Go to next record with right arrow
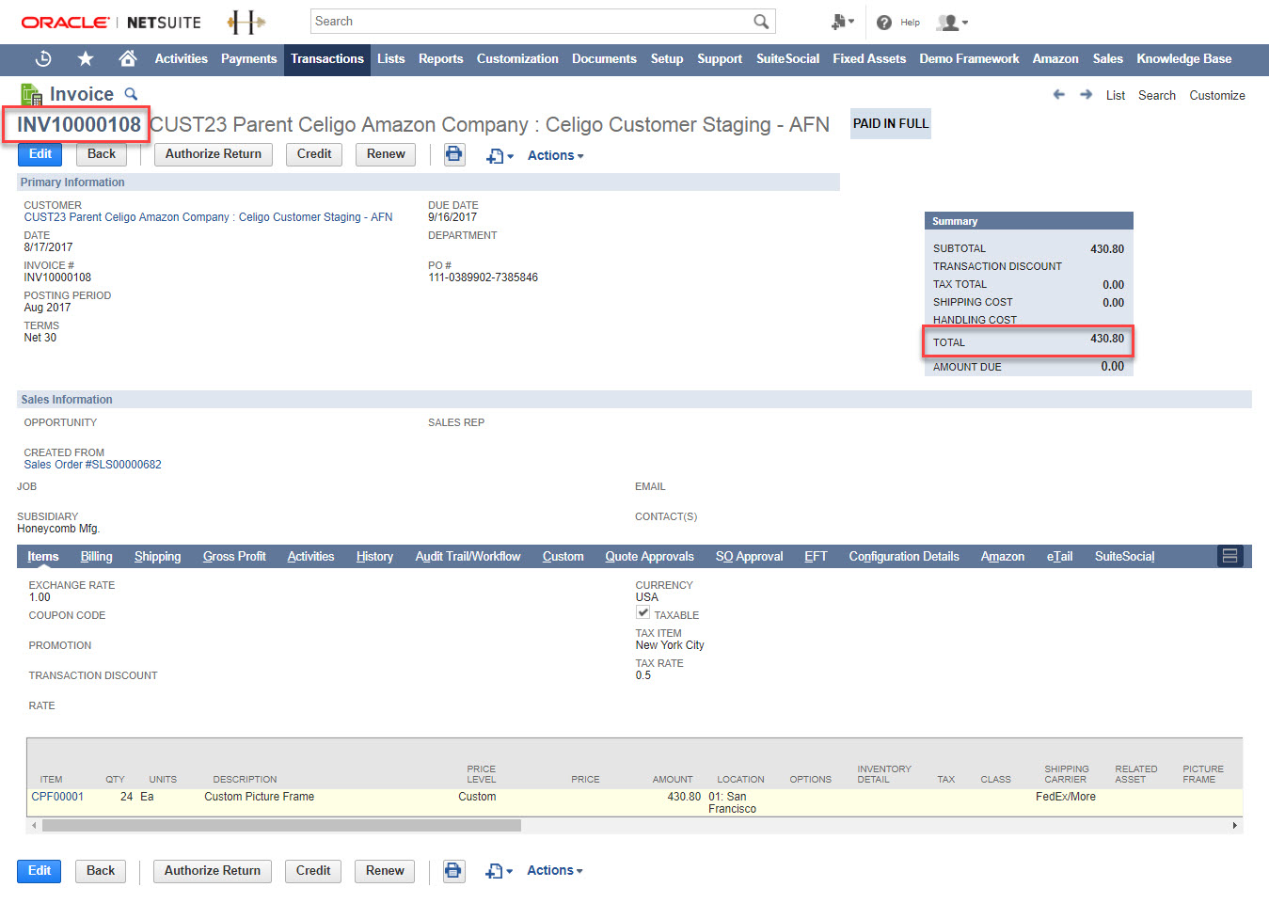The image size is (1269, 903). click(1086, 94)
